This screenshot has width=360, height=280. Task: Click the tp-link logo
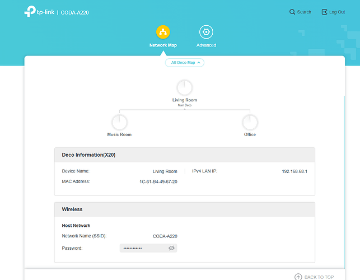(x=39, y=11)
